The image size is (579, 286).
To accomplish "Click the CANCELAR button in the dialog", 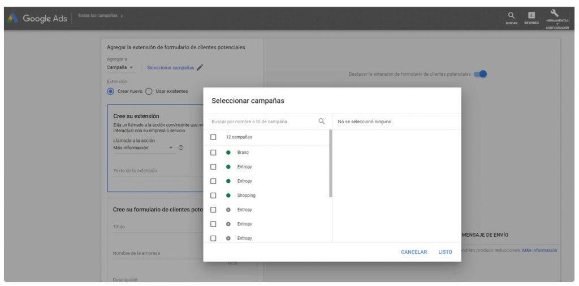I will pos(414,252).
